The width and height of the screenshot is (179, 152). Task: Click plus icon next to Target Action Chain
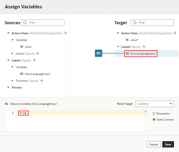(175, 33)
